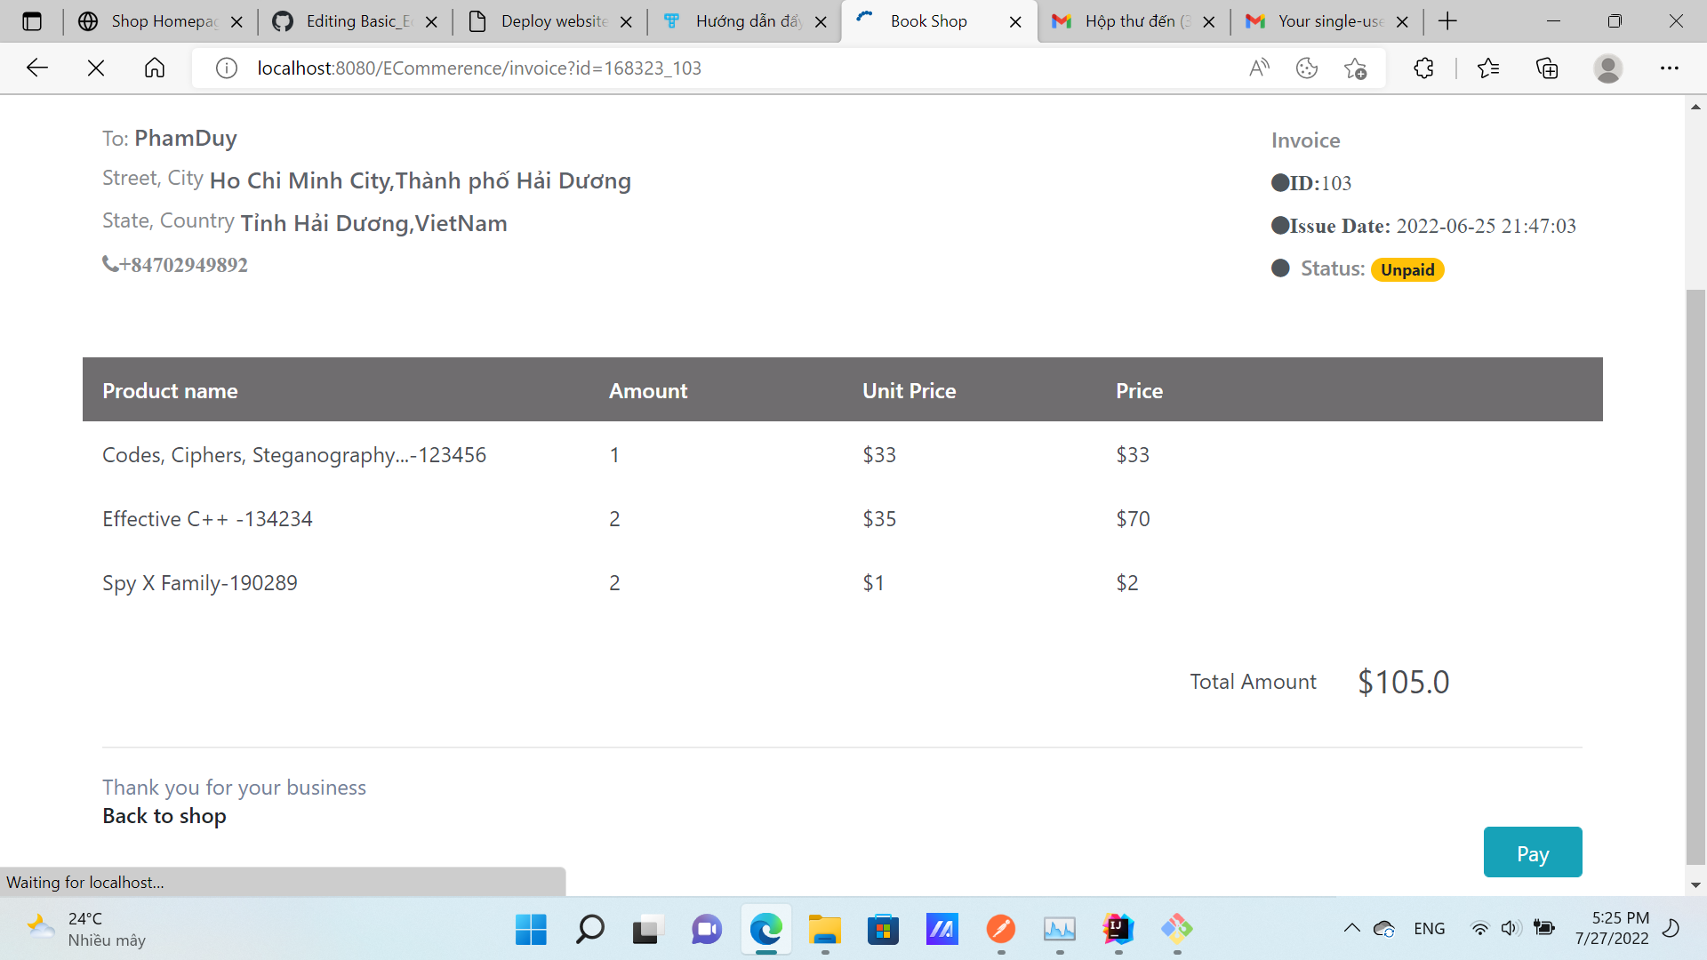Click scrollbar down arrow

click(1695, 885)
